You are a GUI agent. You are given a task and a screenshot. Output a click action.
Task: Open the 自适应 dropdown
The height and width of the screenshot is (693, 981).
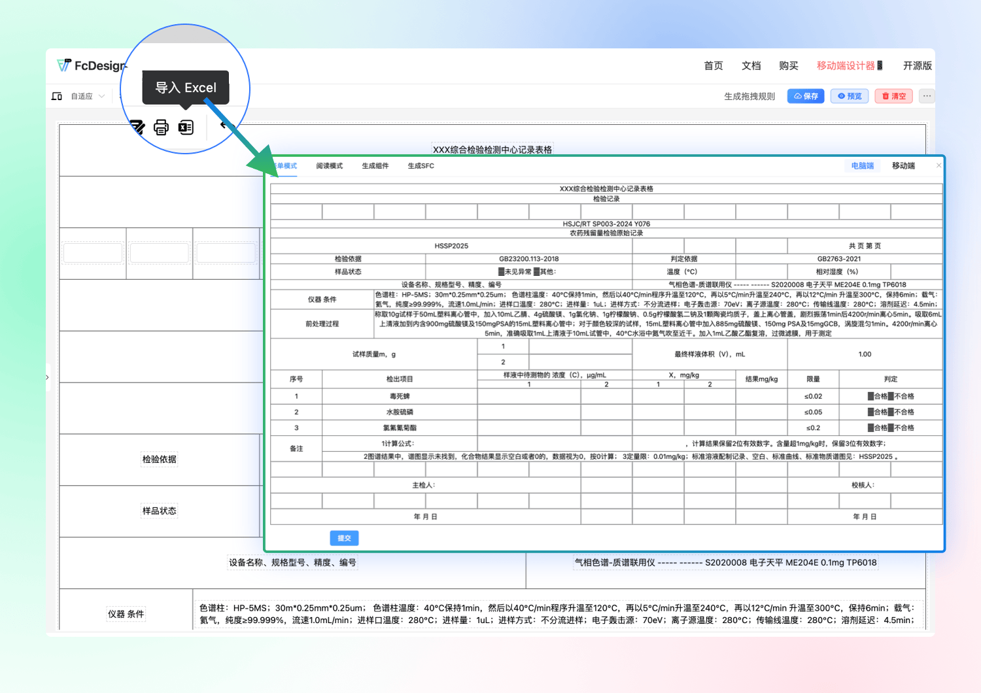(x=88, y=96)
